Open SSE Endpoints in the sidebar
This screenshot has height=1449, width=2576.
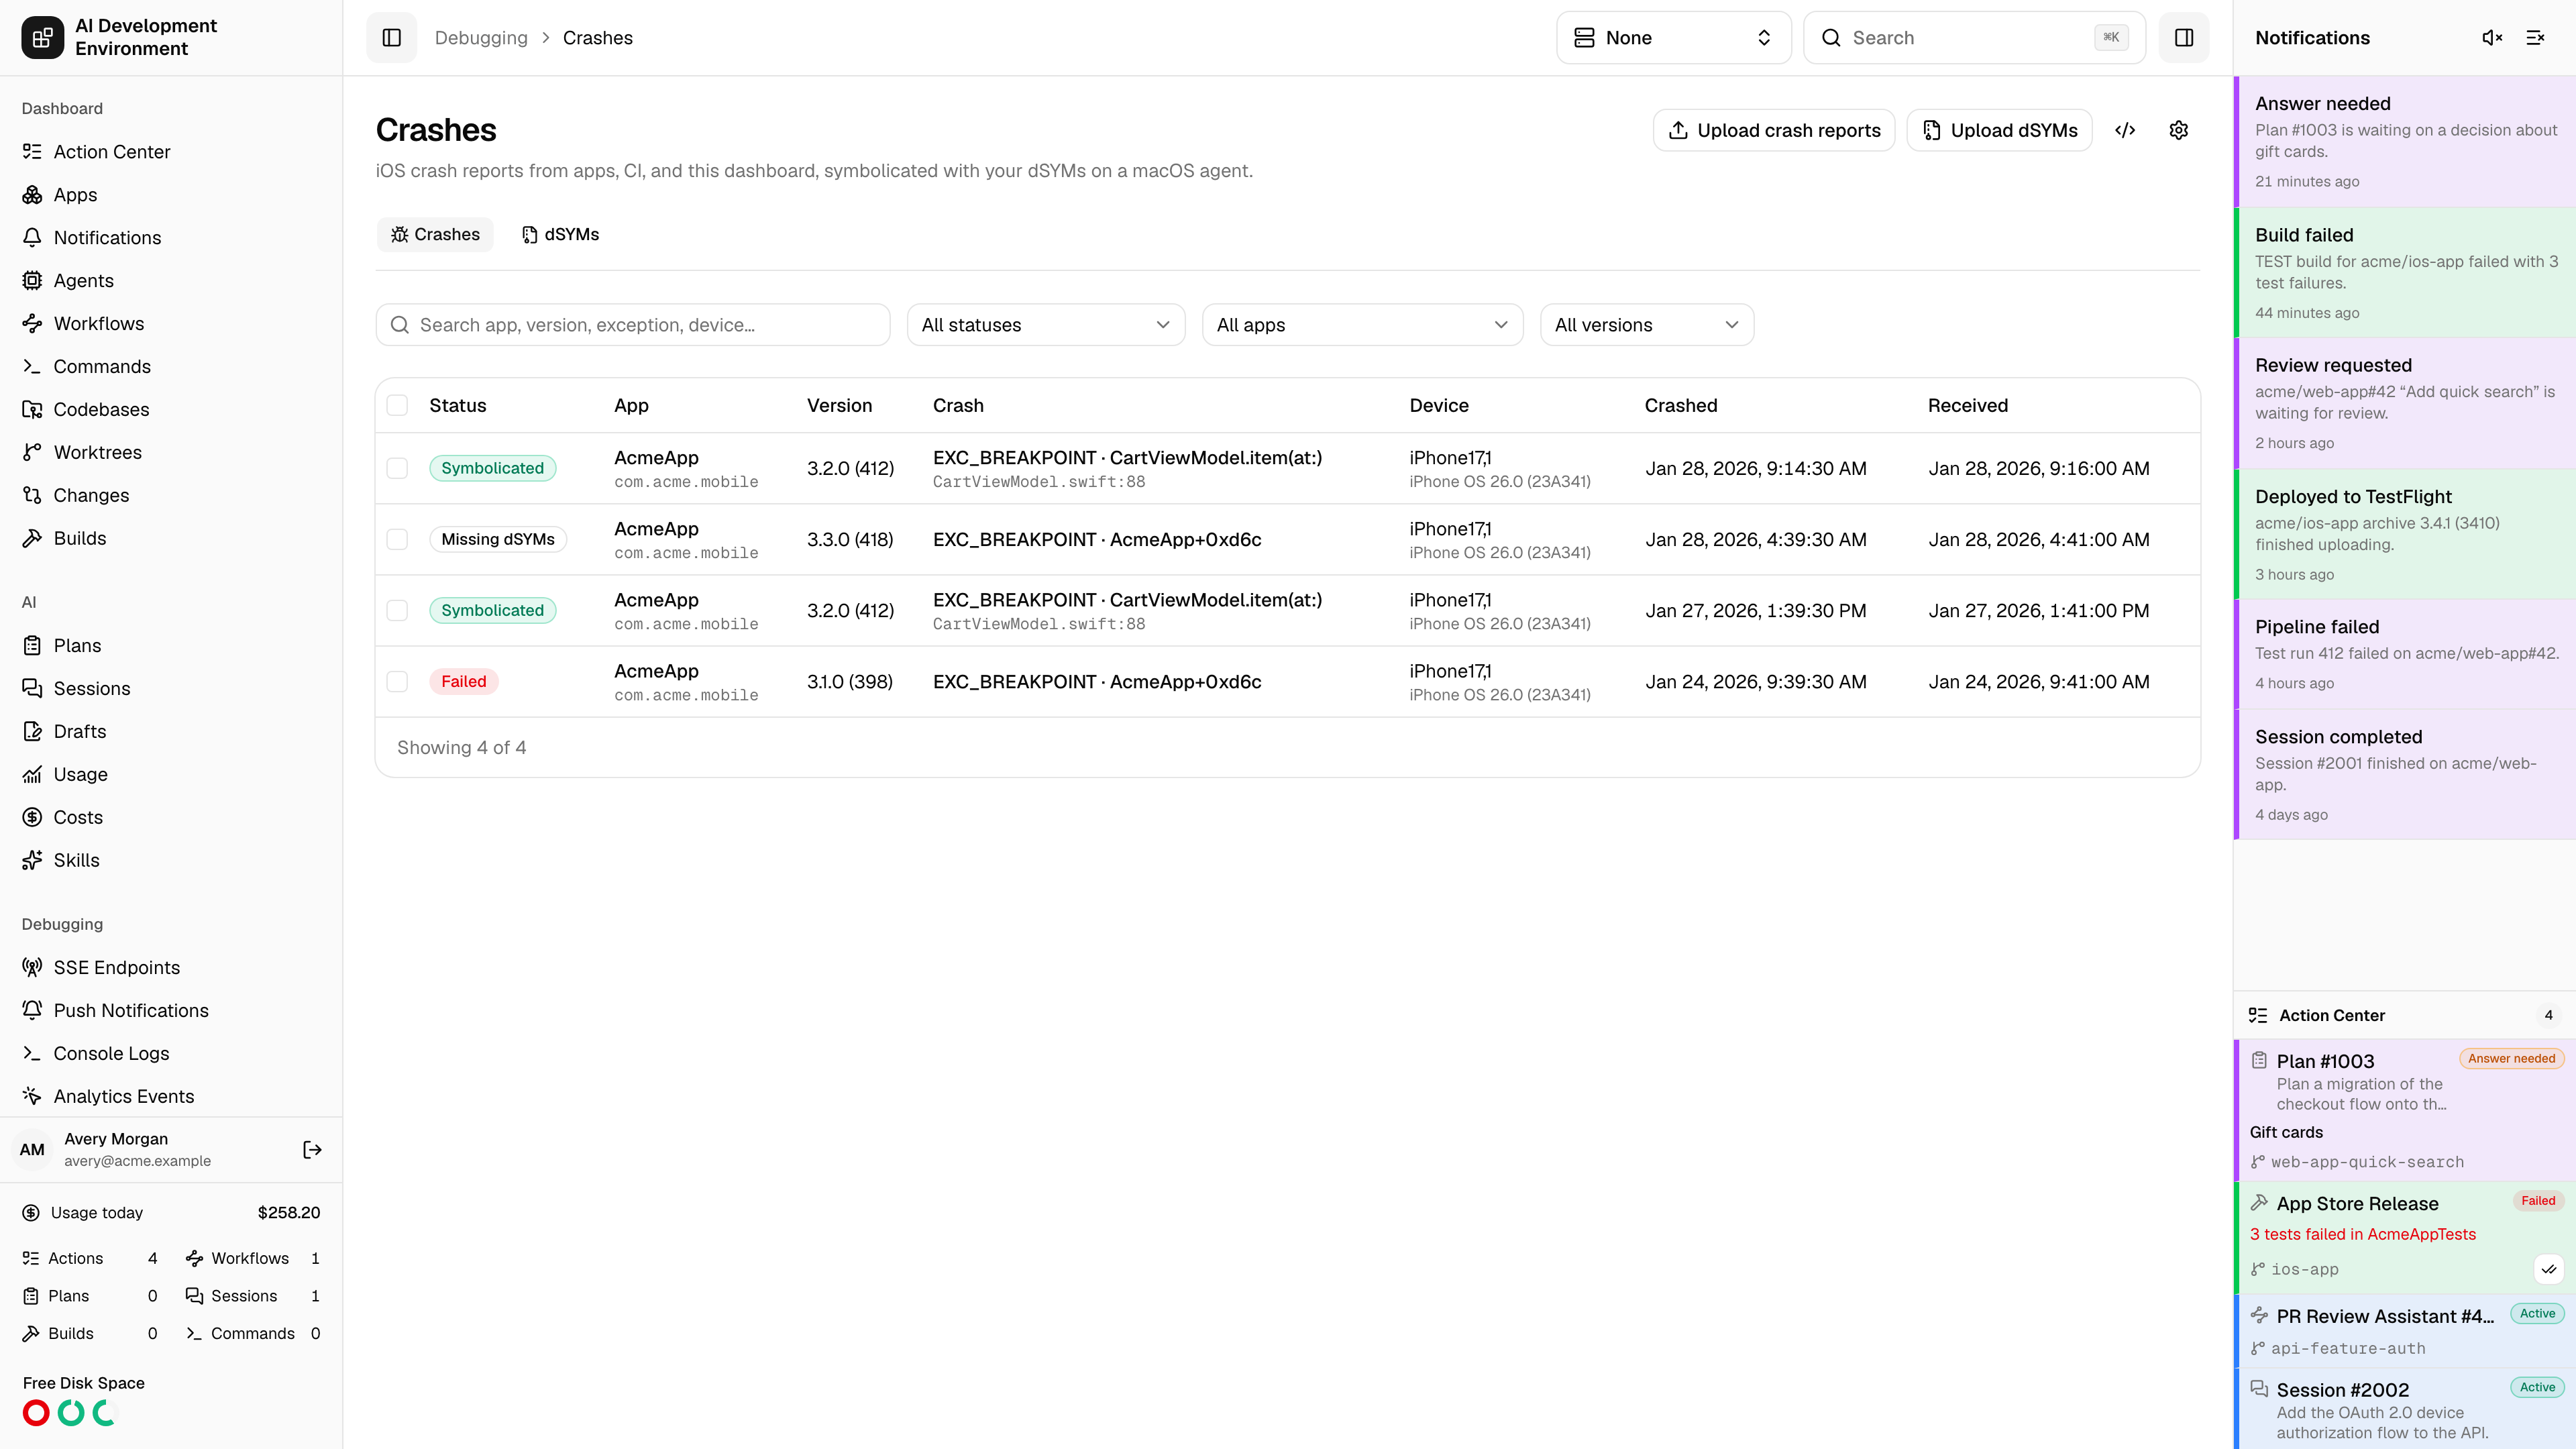[x=171, y=967]
